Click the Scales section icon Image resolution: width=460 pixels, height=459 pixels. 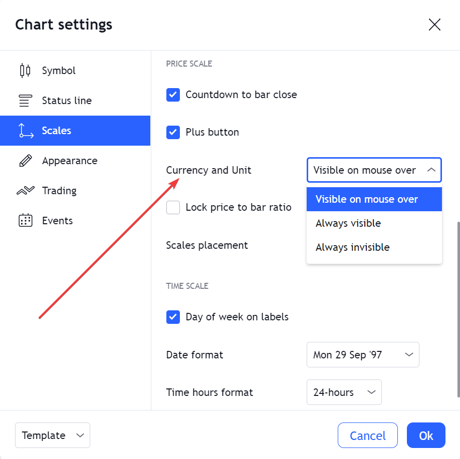click(x=26, y=131)
